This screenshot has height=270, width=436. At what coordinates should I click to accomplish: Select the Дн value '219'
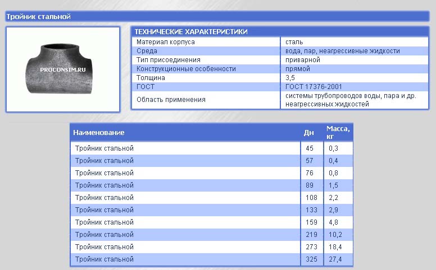[x=311, y=235]
